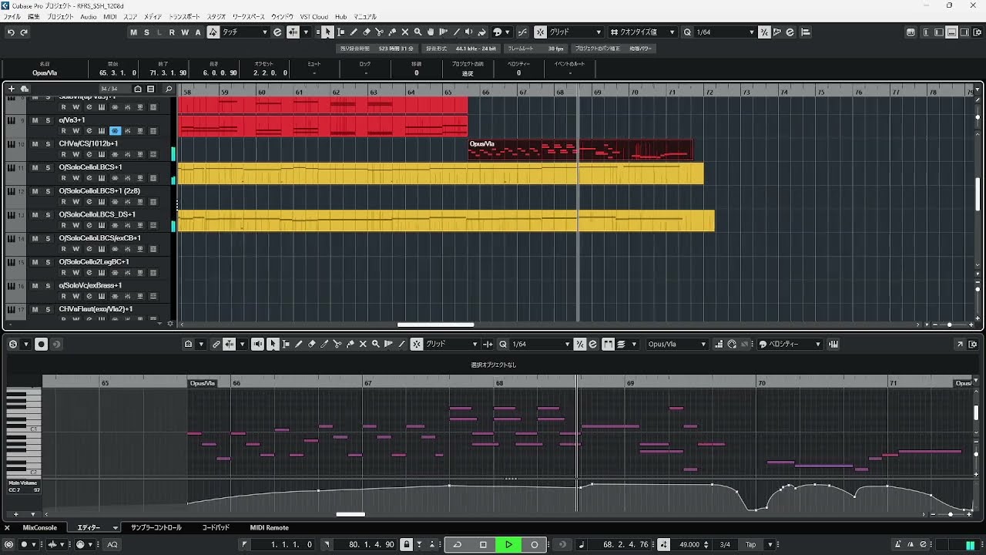Click the Iterative Quantize icon beside 1/64
Viewport: 986px width, 555px height.
tap(764, 32)
